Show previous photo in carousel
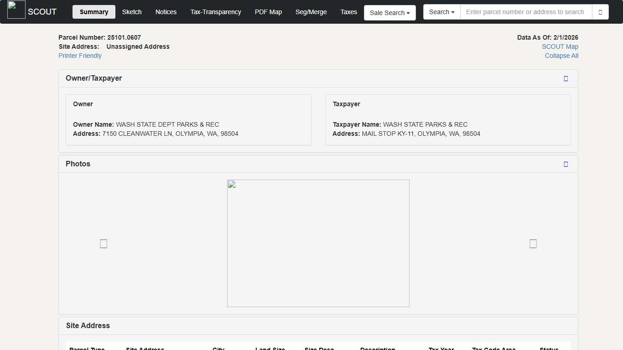The width and height of the screenshot is (623, 350). 104,244
